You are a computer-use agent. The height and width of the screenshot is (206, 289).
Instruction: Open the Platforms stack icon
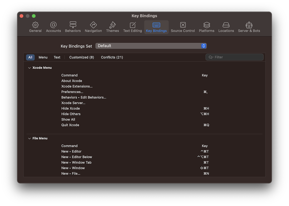click(x=206, y=25)
